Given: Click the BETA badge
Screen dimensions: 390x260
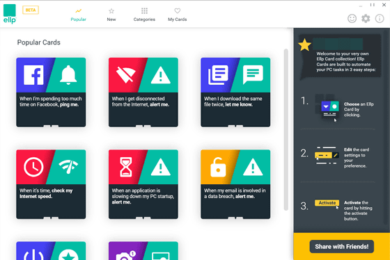Looking at the screenshot, I should pos(31,10).
